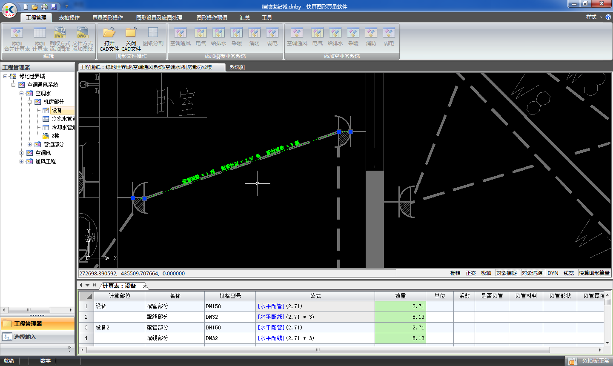The height and width of the screenshot is (366, 613).
Task: Collapse the 空调水 tree node
Action: [x=21, y=93]
